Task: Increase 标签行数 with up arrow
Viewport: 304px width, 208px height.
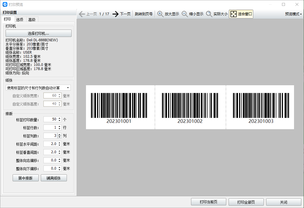Action: (60, 126)
